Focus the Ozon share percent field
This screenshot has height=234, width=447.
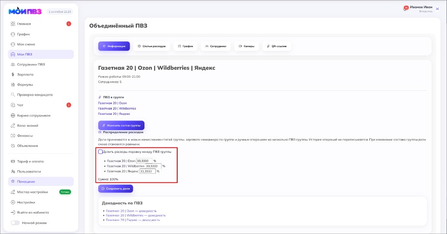click(x=144, y=161)
